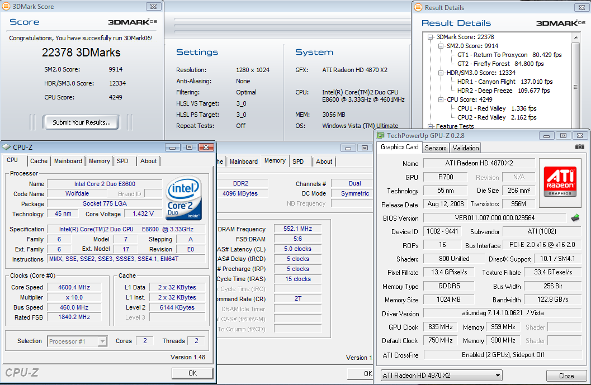The width and height of the screenshot is (591, 385).
Task: Open the Validation tab in GPU-Z
Action: pos(466,148)
